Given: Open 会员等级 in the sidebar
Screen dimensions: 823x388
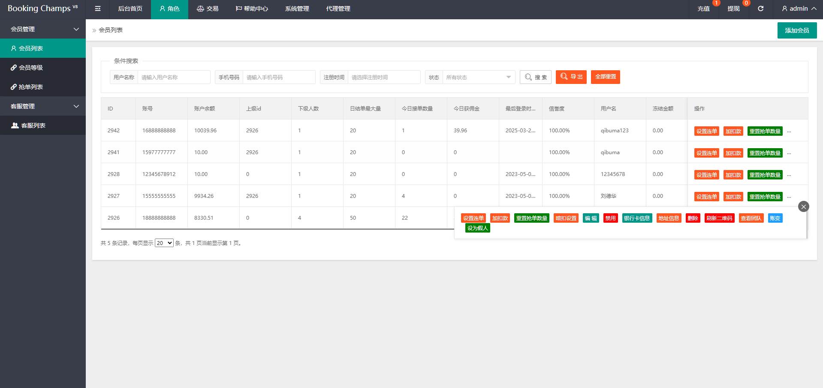Looking at the screenshot, I should pyautogui.click(x=31, y=68).
